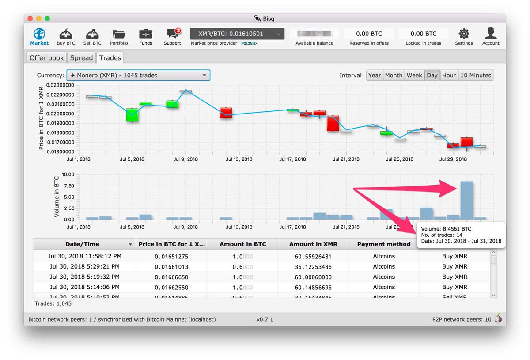Click the red candlestick near Jul 13
530x360 pixels.
(226, 113)
